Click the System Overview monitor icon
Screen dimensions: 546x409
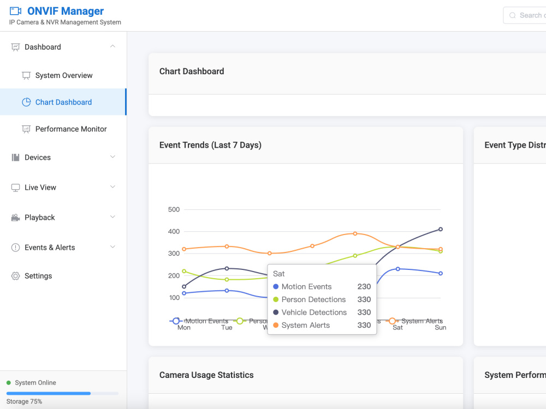(26, 75)
